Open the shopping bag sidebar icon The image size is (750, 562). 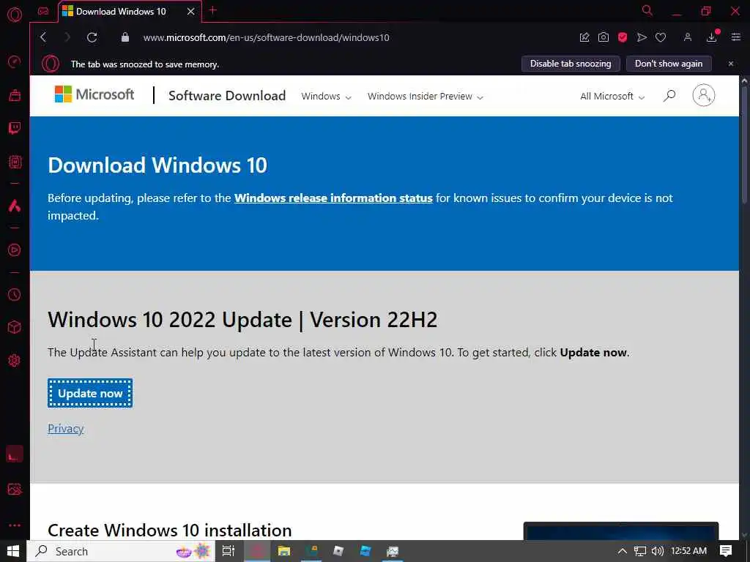(15, 95)
